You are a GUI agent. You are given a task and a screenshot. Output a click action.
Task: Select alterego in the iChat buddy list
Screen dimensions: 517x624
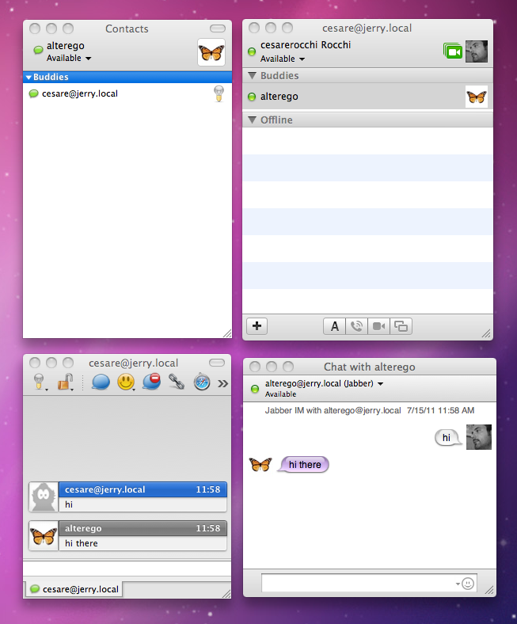point(367,97)
